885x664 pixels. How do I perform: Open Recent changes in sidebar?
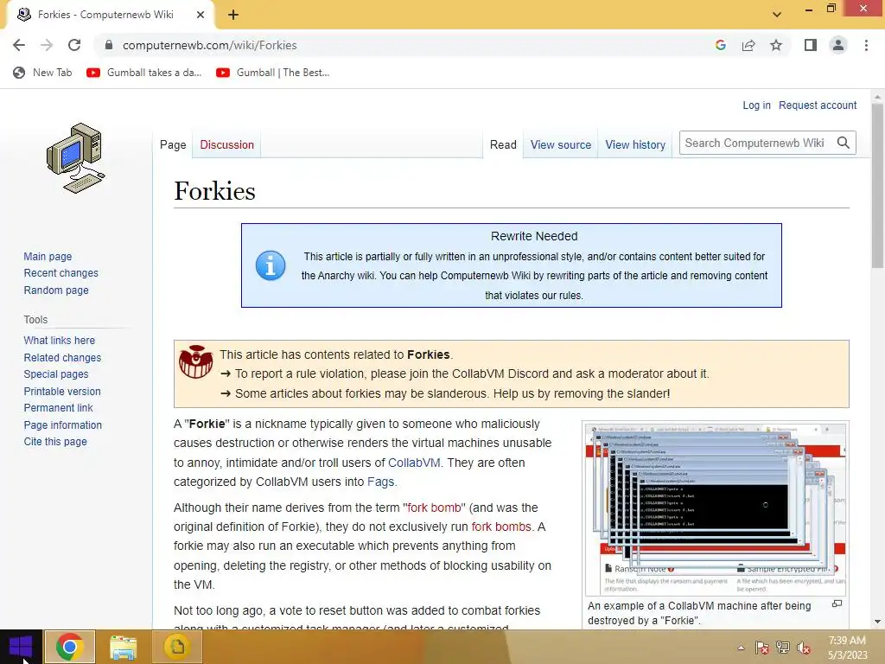tap(61, 272)
